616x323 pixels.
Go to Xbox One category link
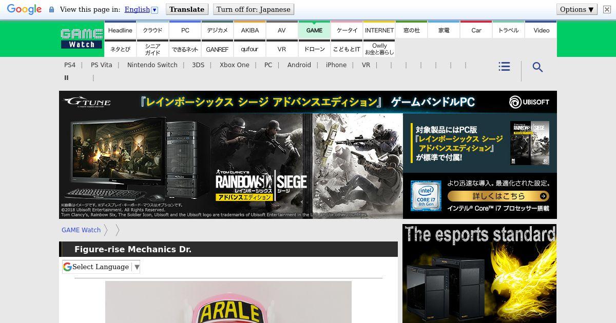235,65
